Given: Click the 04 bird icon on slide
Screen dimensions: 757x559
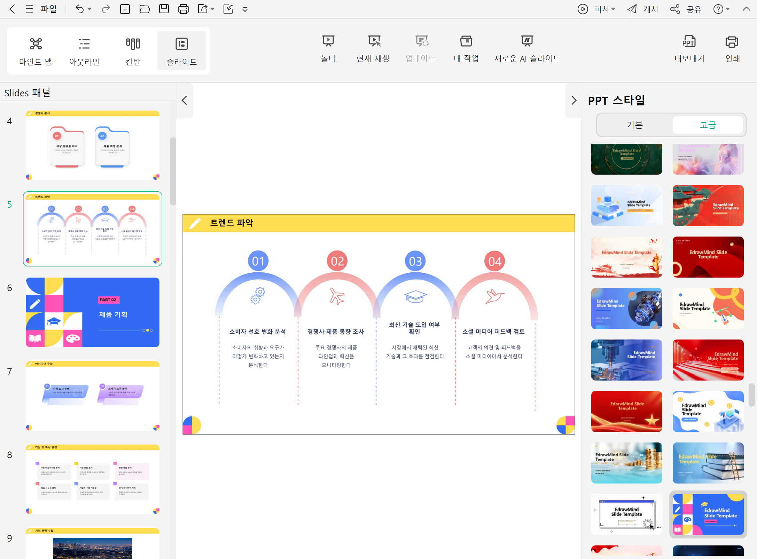Looking at the screenshot, I should click(495, 296).
